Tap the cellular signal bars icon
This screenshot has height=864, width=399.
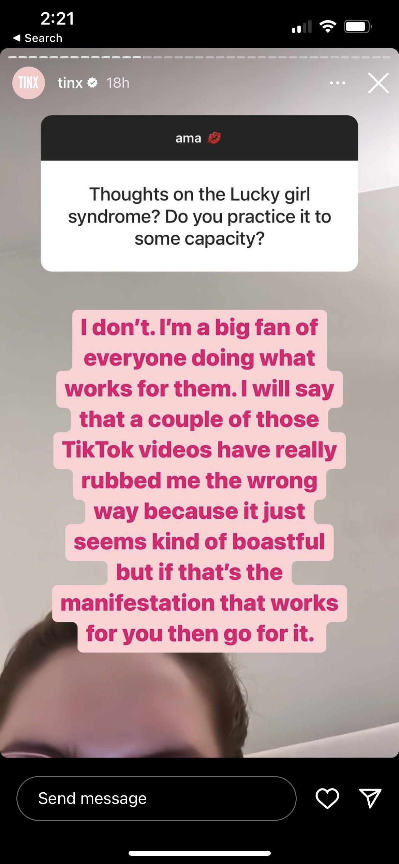(302, 27)
